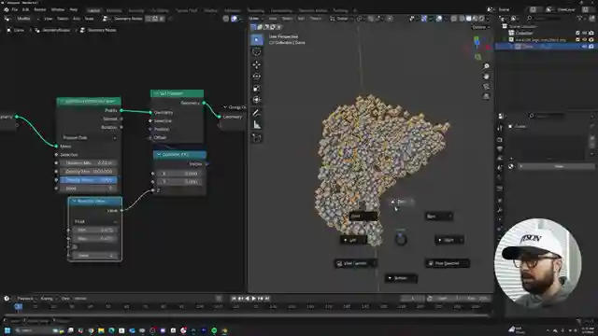
Task: Select the Add Cube tool in the viewport
Action: pyautogui.click(x=257, y=137)
